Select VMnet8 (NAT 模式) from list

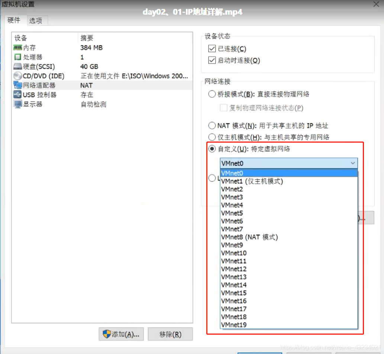(x=249, y=237)
